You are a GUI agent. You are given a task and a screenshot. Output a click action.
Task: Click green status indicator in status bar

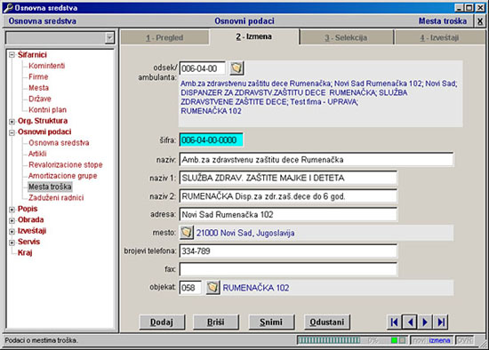[x=394, y=340]
